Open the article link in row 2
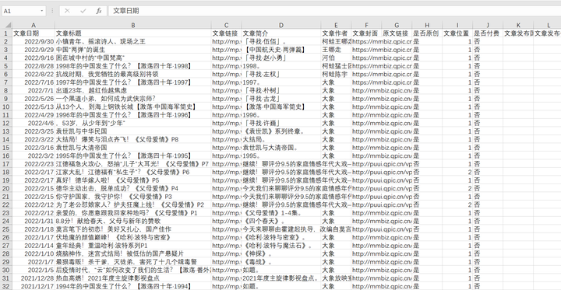This screenshot has width=561, height=290. click(227, 41)
